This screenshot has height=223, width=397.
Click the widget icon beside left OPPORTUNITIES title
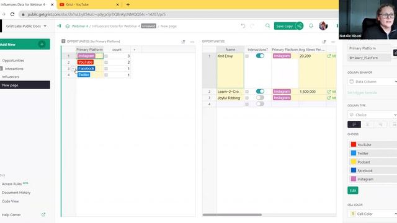coord(63,41)
